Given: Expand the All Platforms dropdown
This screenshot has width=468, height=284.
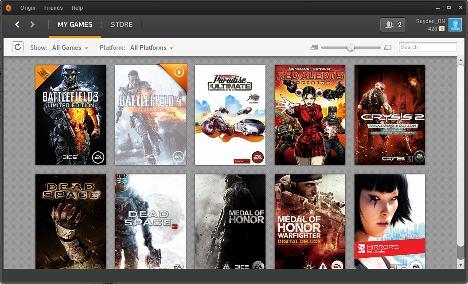Looking at the screenshot, I should [151, 47].
